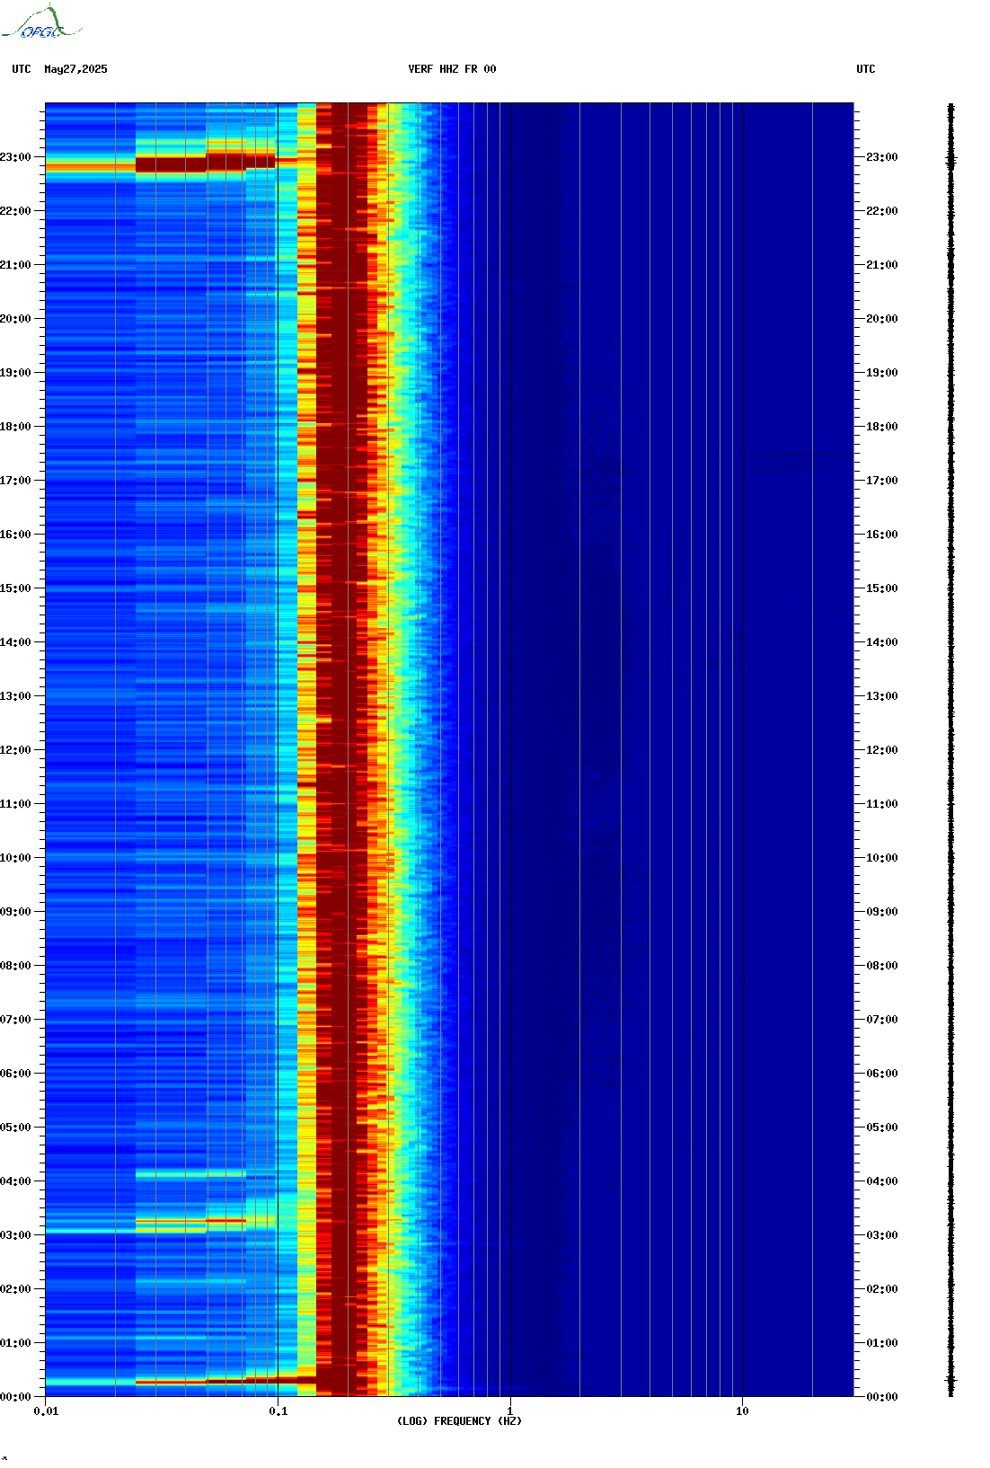
Task: Click 15:00 on the left time axis
Action: click(15, 588)
